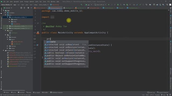Click the VCS Commit checkmark icon

click(x=140, y=5)
